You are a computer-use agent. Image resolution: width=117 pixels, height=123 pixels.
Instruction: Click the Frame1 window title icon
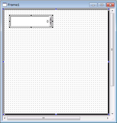(x=5, y=5)
